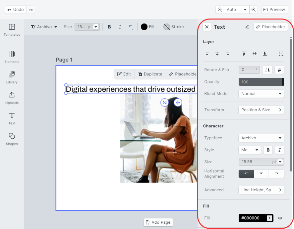
Task: Click the Opacity slider
Action: click(262, 82)
